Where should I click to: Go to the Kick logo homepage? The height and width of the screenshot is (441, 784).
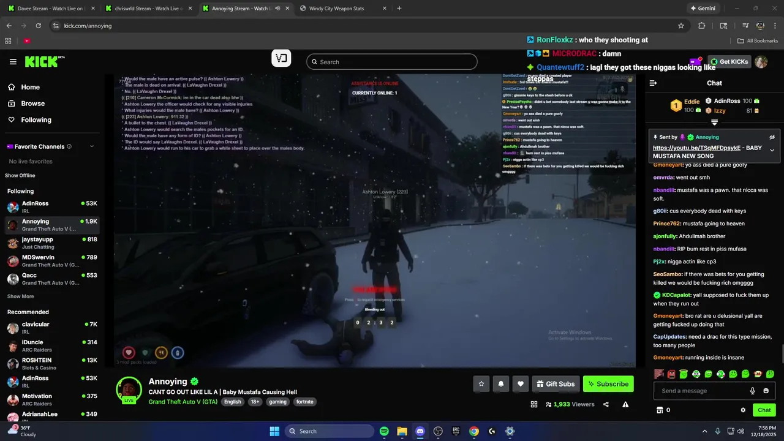click(44, 61)
